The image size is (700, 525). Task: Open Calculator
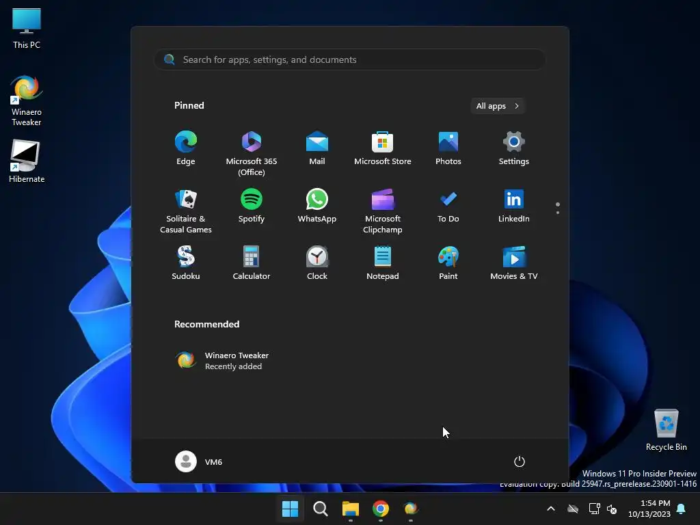(x=252, y=263)
